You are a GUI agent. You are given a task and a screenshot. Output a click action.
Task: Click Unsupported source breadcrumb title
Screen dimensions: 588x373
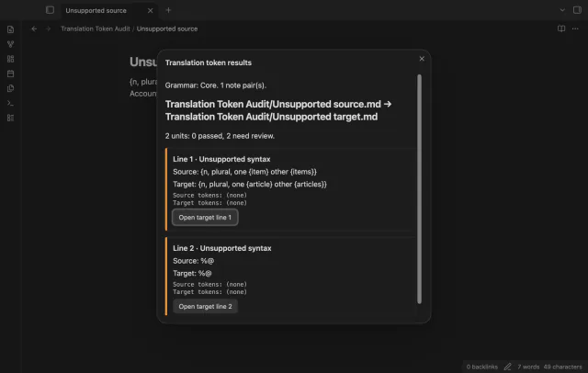[x=167, y=28]
